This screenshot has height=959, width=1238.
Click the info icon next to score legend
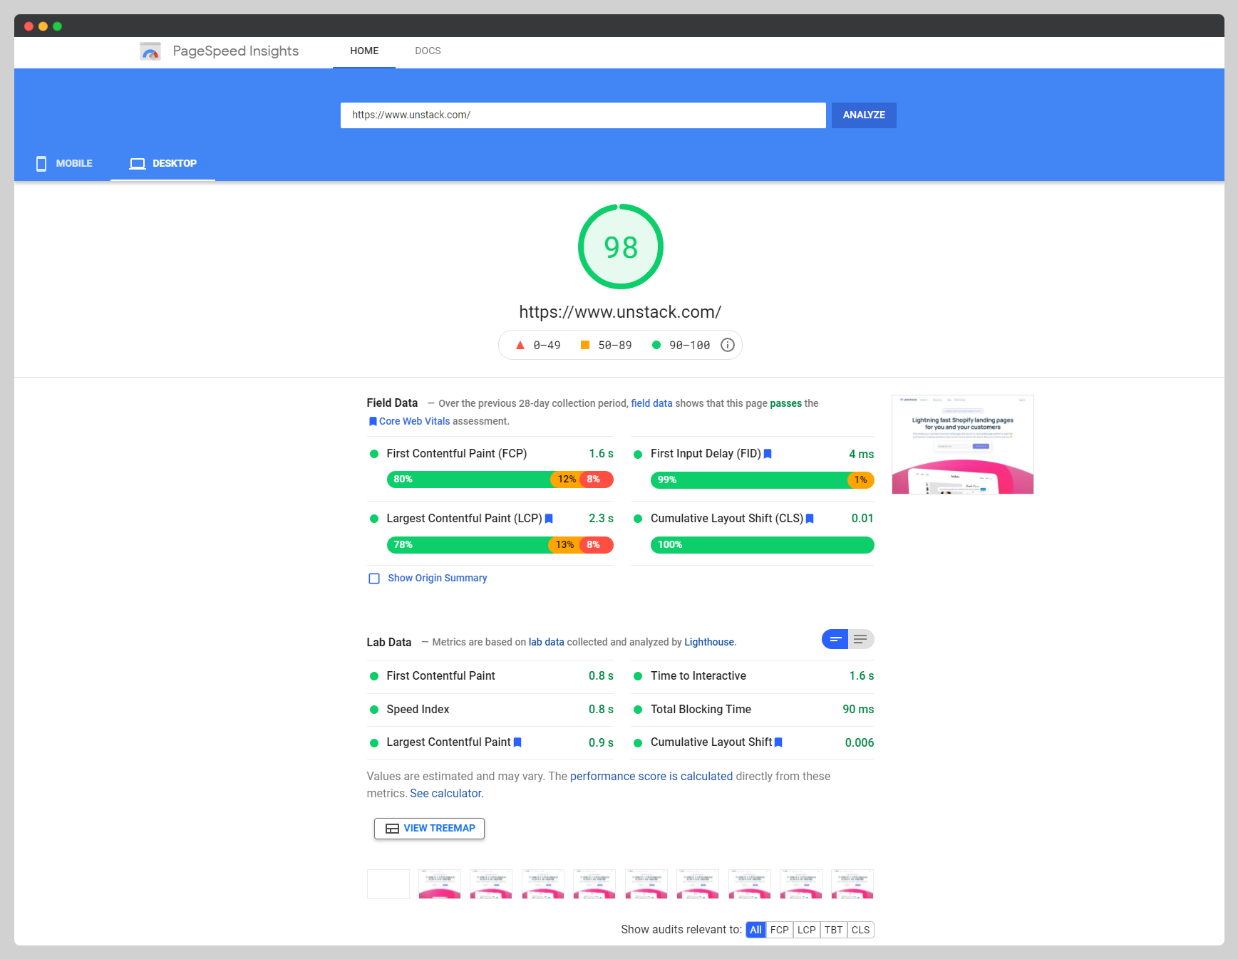click(x=727, y=345)
